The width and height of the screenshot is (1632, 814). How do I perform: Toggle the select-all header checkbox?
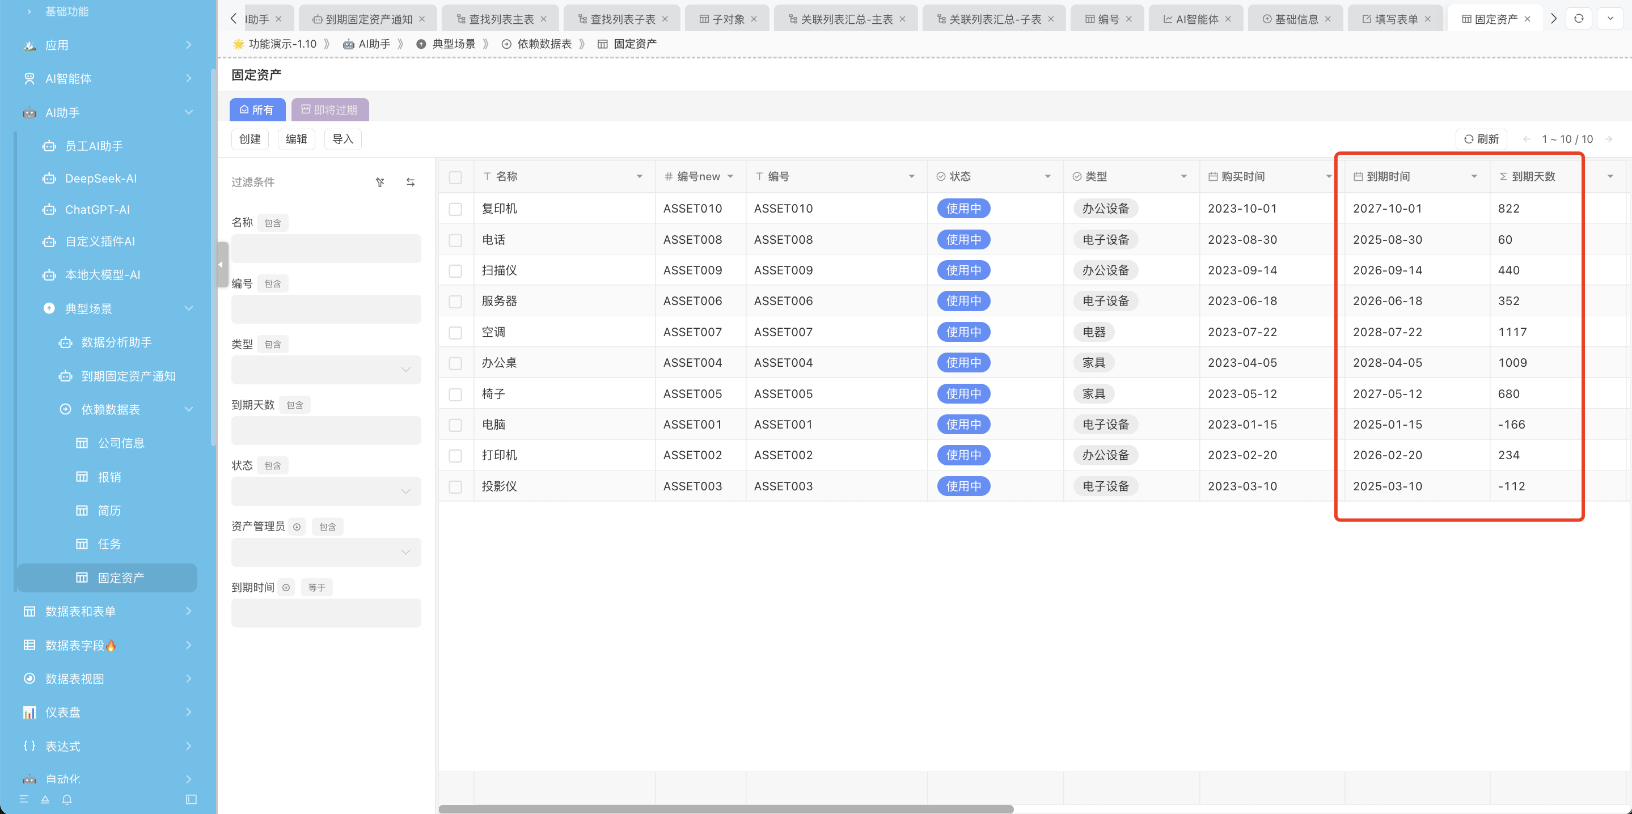click(x=455, y=177)
